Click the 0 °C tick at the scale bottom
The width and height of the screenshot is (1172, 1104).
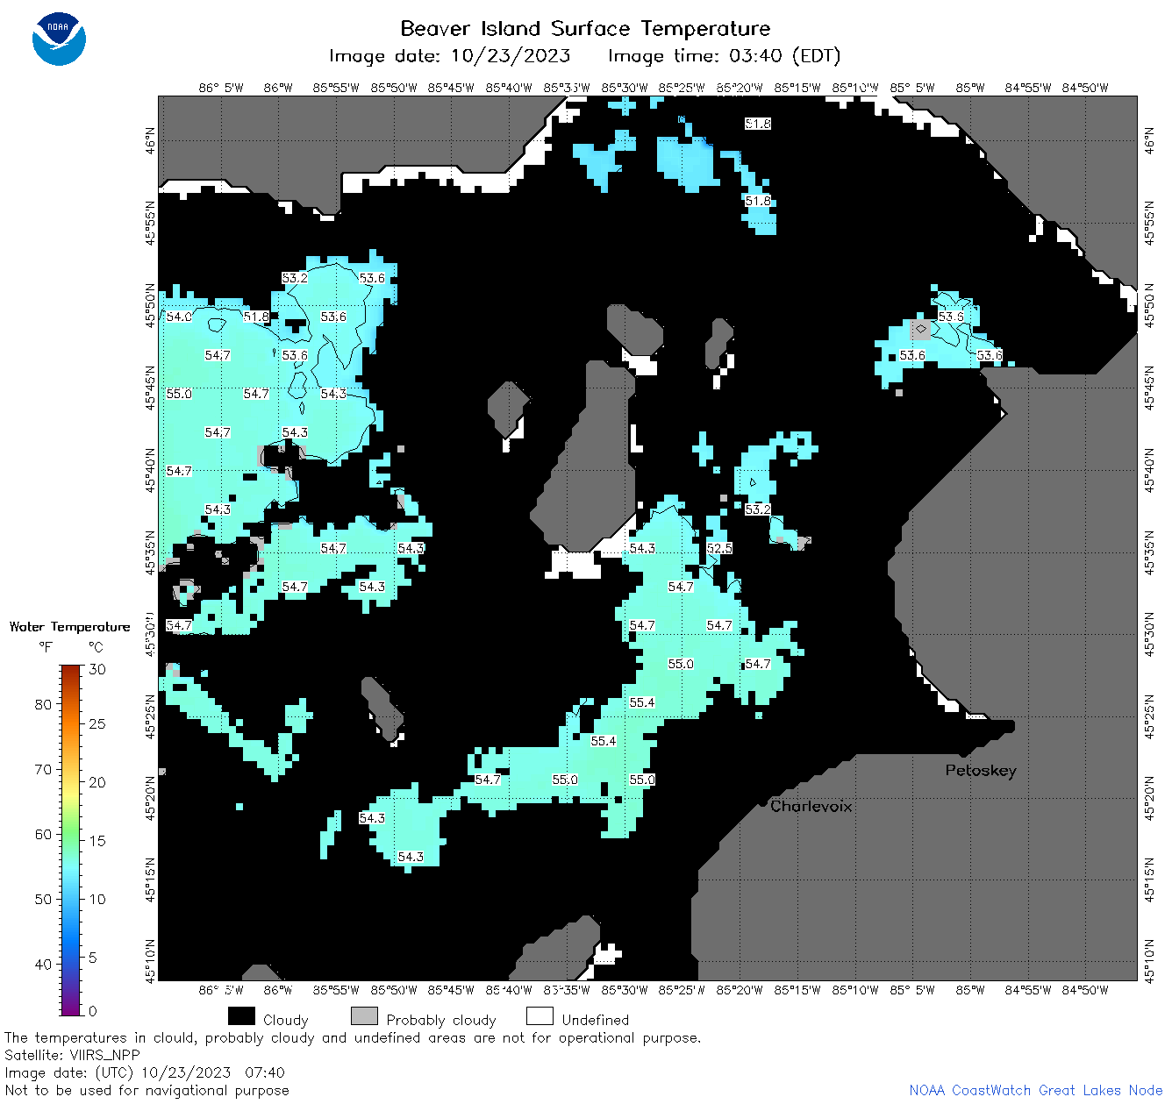click(93, 1011)
